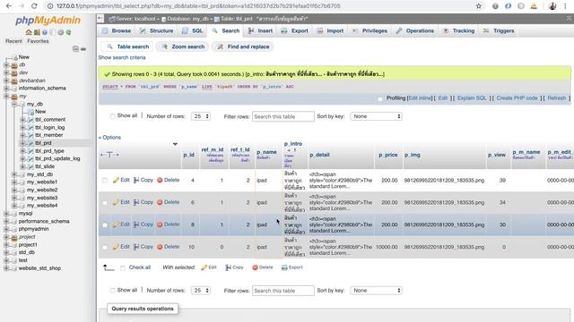Click the Edit inline link
Image resolution: width=574 pixels, height=322 pixels.
pyautogui.click(x=421, y=98)
